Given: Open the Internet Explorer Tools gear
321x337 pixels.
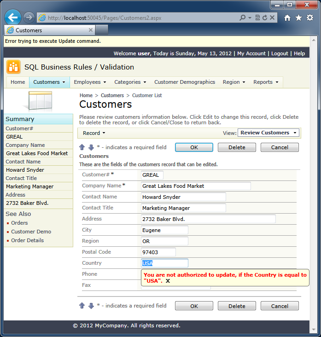Looking at the screenshot, I should coord(310,18).
